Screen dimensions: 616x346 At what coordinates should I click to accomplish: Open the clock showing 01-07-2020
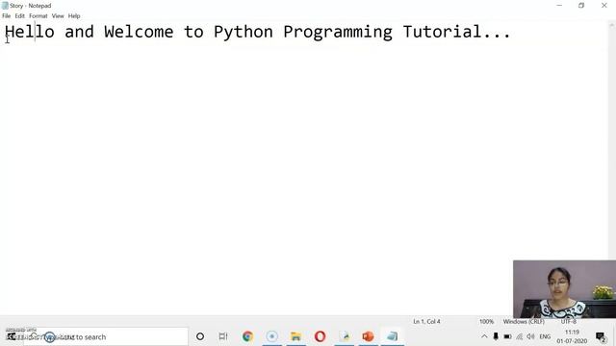point(572,336)
